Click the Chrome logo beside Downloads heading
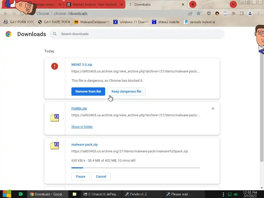 [x=9, y=34]
